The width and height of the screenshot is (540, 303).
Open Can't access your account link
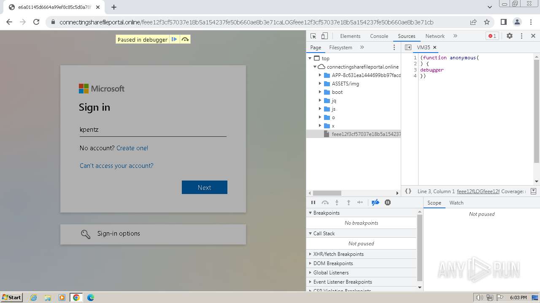(116, 166)
